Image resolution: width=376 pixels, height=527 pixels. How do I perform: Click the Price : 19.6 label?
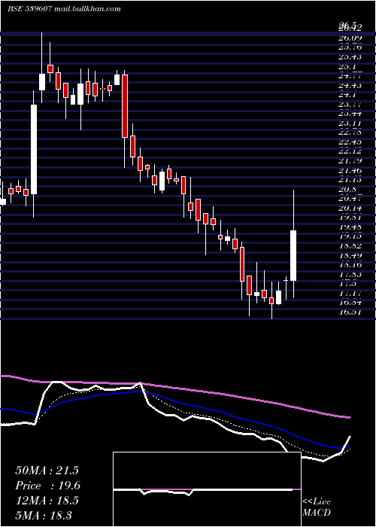[47, 486]
